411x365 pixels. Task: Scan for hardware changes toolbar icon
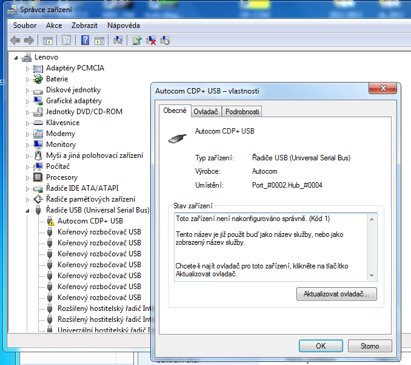click(x=118, y=40)
